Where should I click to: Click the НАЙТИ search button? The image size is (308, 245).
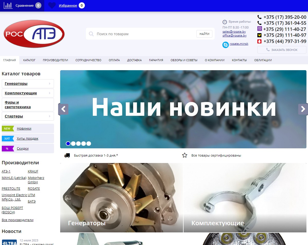pyautogui.click(x=204, y=34)
